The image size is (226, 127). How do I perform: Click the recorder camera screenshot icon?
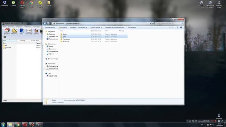point(219,121)
